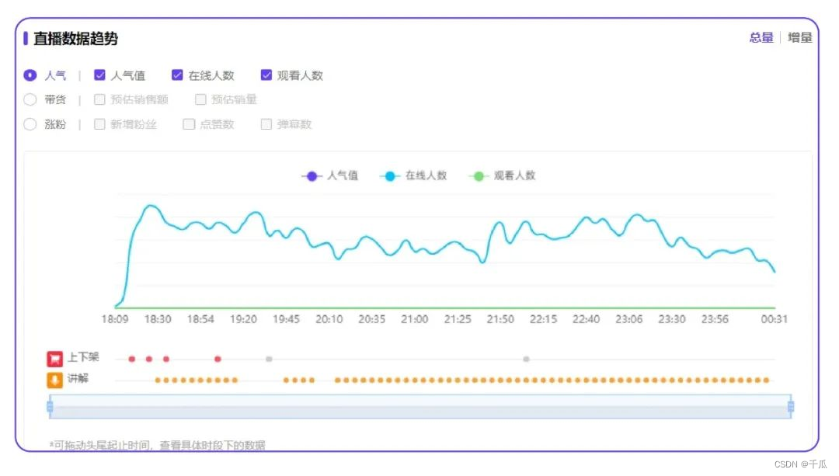
Task: Switch to the 总量 tab
Action: [x=761, y=38]
